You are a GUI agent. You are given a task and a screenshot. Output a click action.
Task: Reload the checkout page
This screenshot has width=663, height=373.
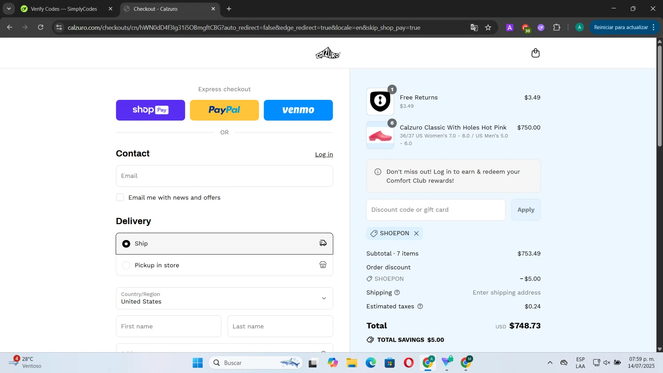tap(41, 27)
